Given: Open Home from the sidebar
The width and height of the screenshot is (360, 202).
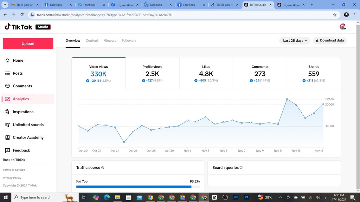Looking at the screenshot, I should [28, 60].
